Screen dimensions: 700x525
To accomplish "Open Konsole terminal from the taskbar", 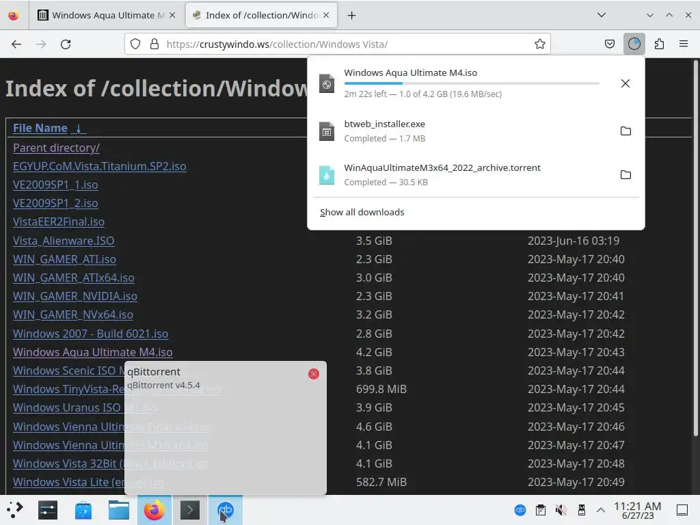I will pyautogui.click(x=190, y=510).
